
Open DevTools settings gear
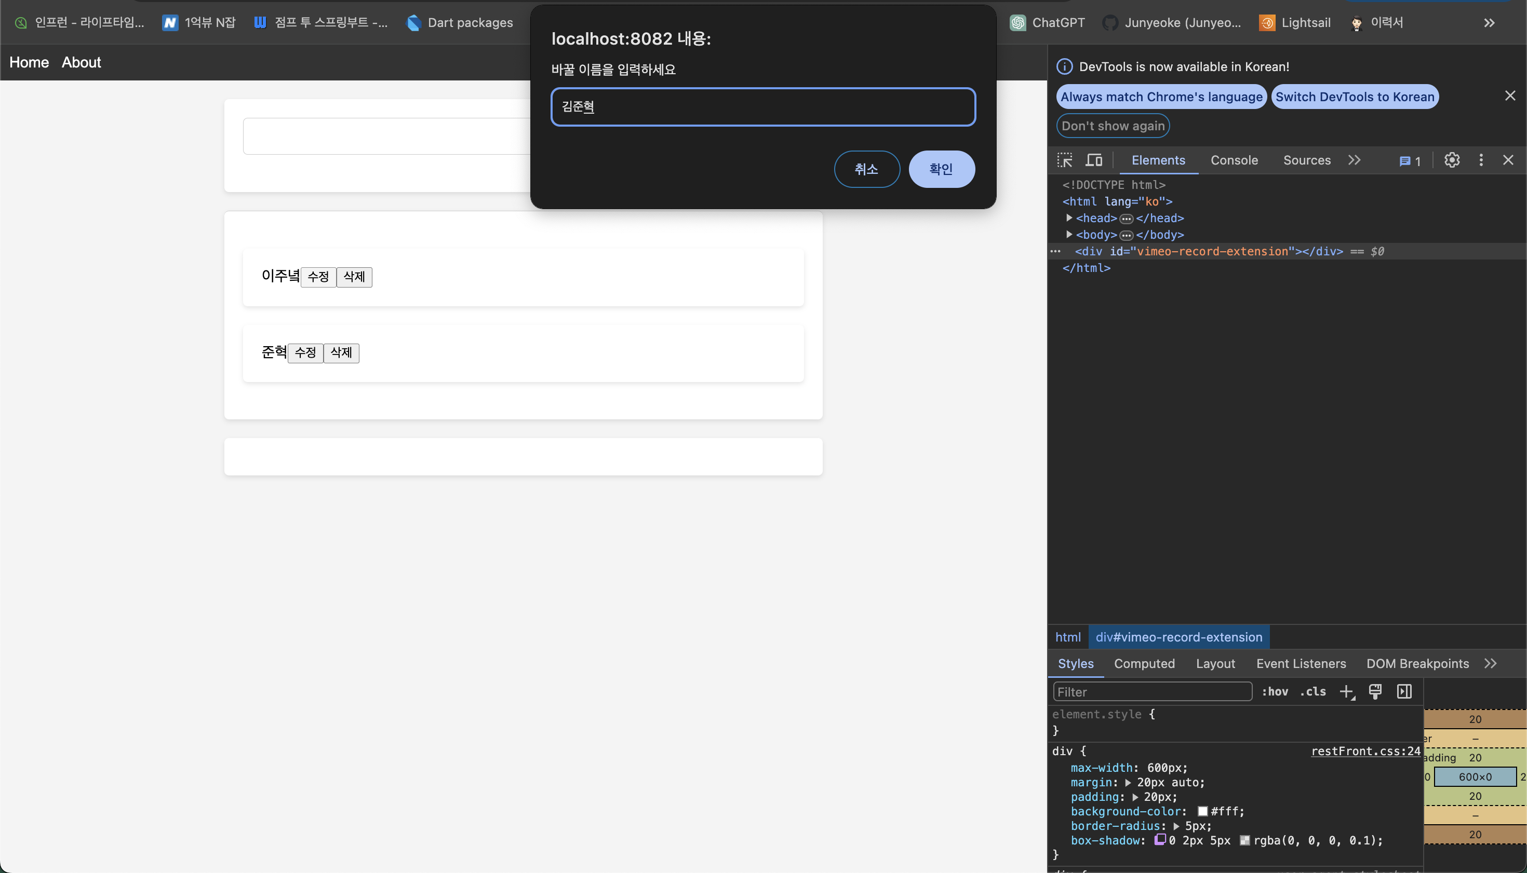coord(1451,160)
